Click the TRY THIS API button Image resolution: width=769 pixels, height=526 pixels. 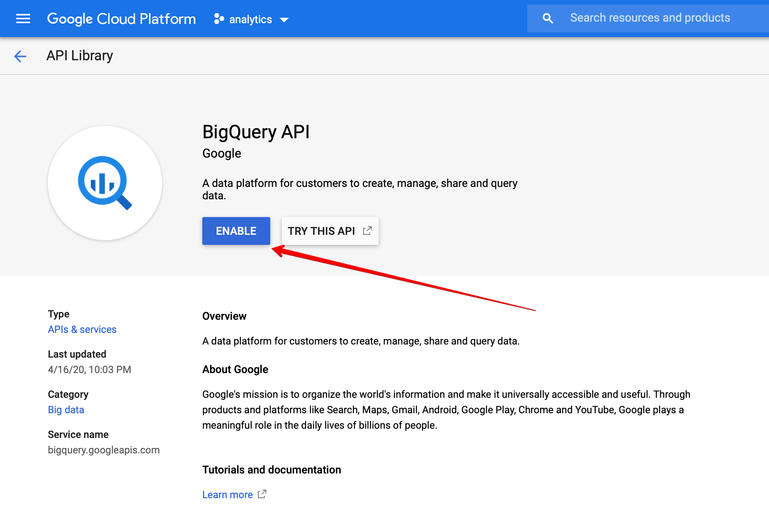[330, 231]
